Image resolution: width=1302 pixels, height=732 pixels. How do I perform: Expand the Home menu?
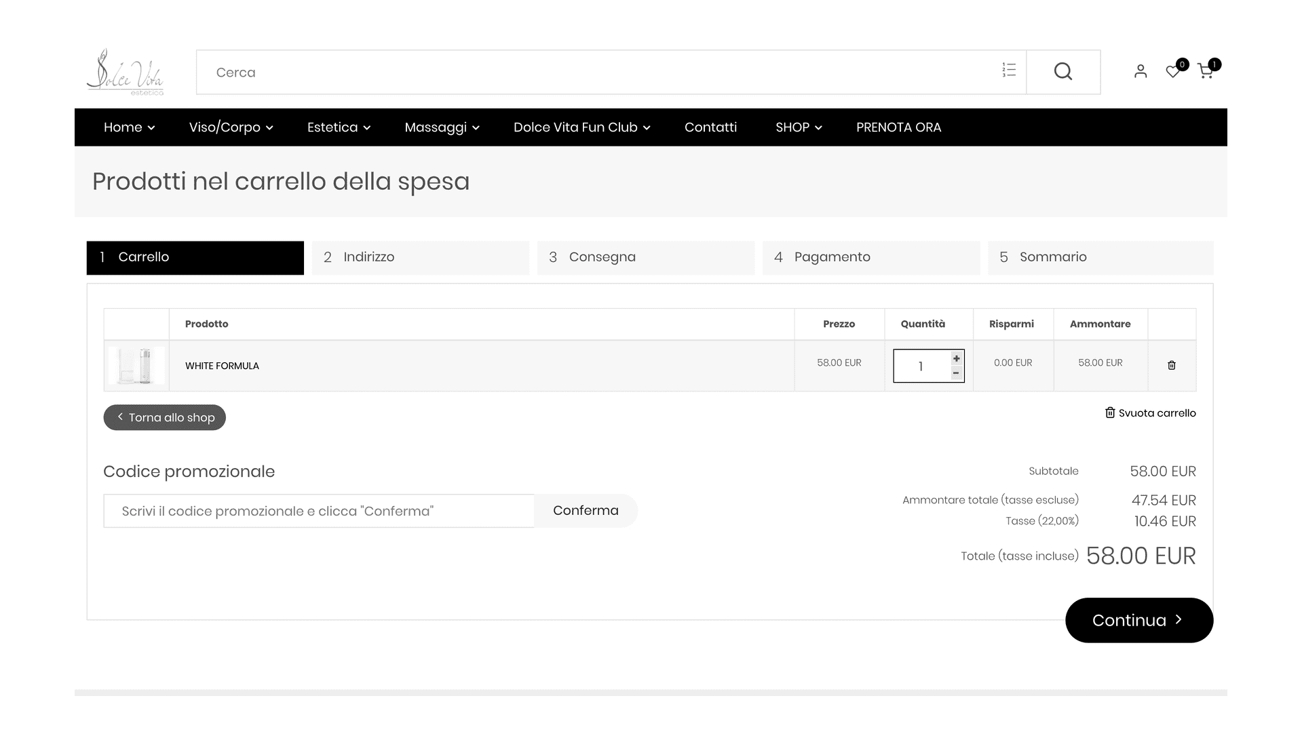[x=129, y=128]
